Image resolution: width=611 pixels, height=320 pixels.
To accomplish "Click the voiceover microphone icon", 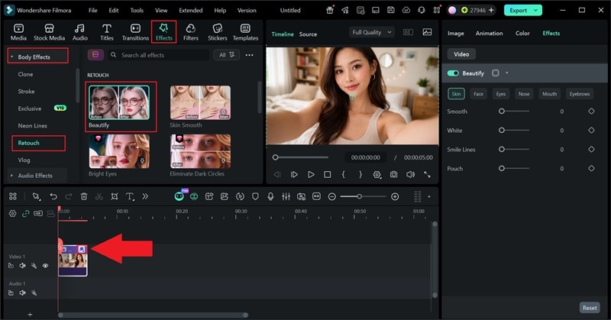I will (270, 196).
